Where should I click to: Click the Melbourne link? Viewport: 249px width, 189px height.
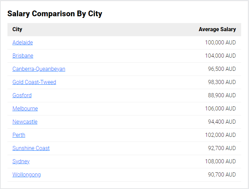point(25,109)
